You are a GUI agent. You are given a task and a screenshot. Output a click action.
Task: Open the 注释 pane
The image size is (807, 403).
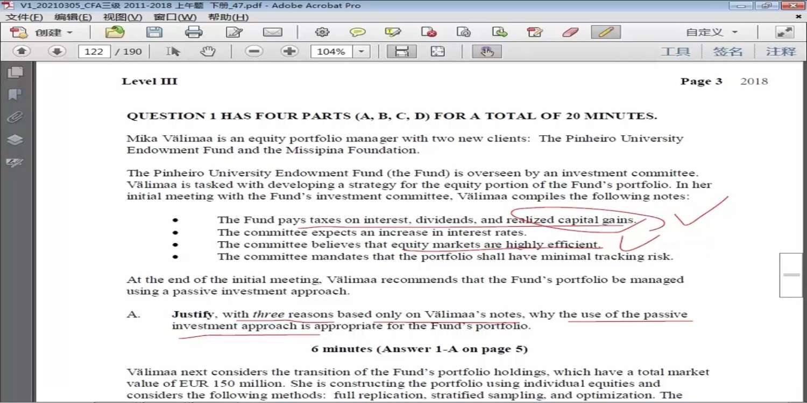tap(781, 52)
